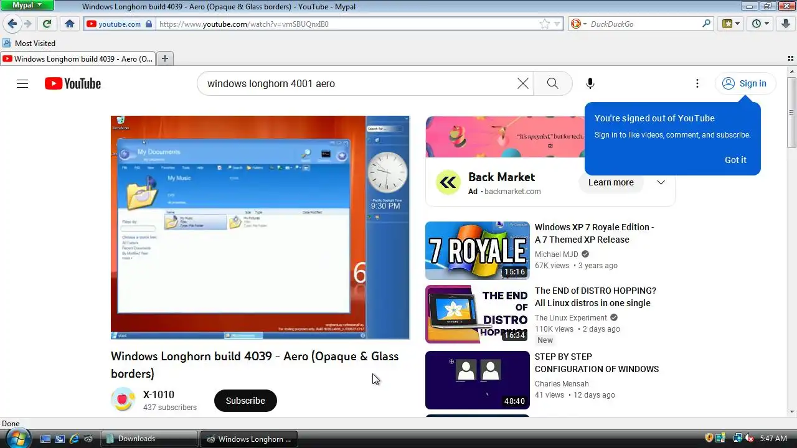Screen dimensions: 797x448
Task: Open the X-1010 channel name link
Action: point(159,394)
